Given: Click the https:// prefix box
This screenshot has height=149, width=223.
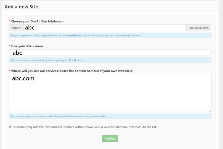Looking at the screenshot, I should (16, 28).
